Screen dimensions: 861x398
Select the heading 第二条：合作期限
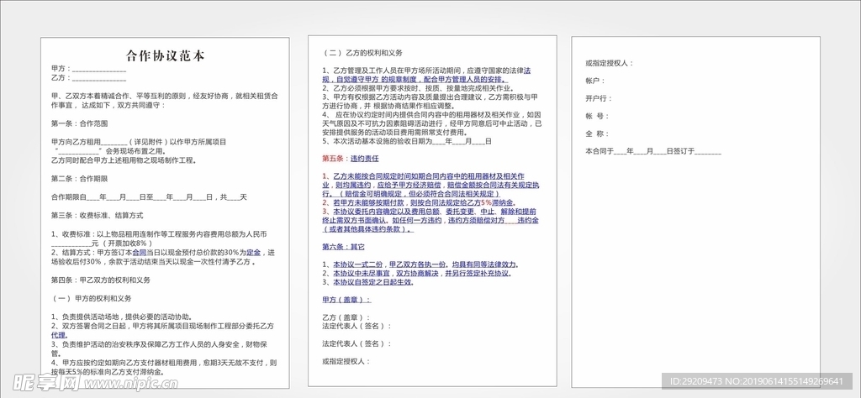[x=80, y=178]
